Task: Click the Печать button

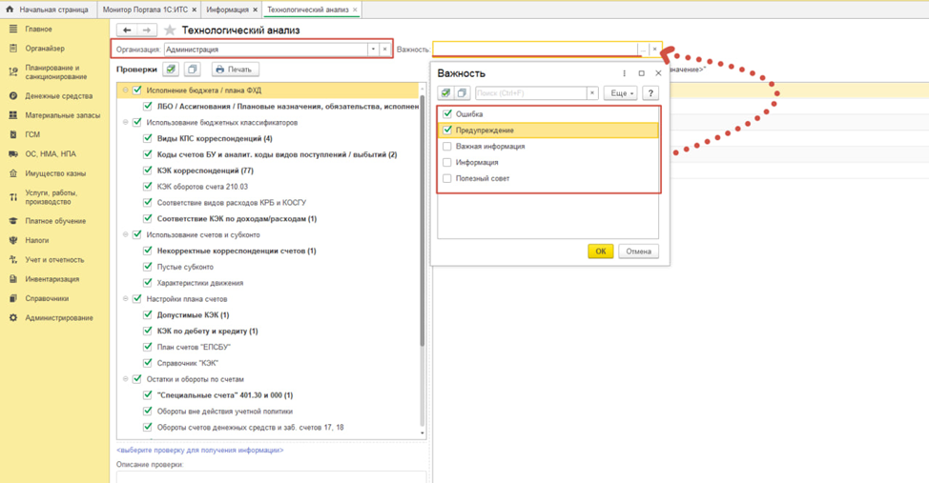Action: click(234, 70)
